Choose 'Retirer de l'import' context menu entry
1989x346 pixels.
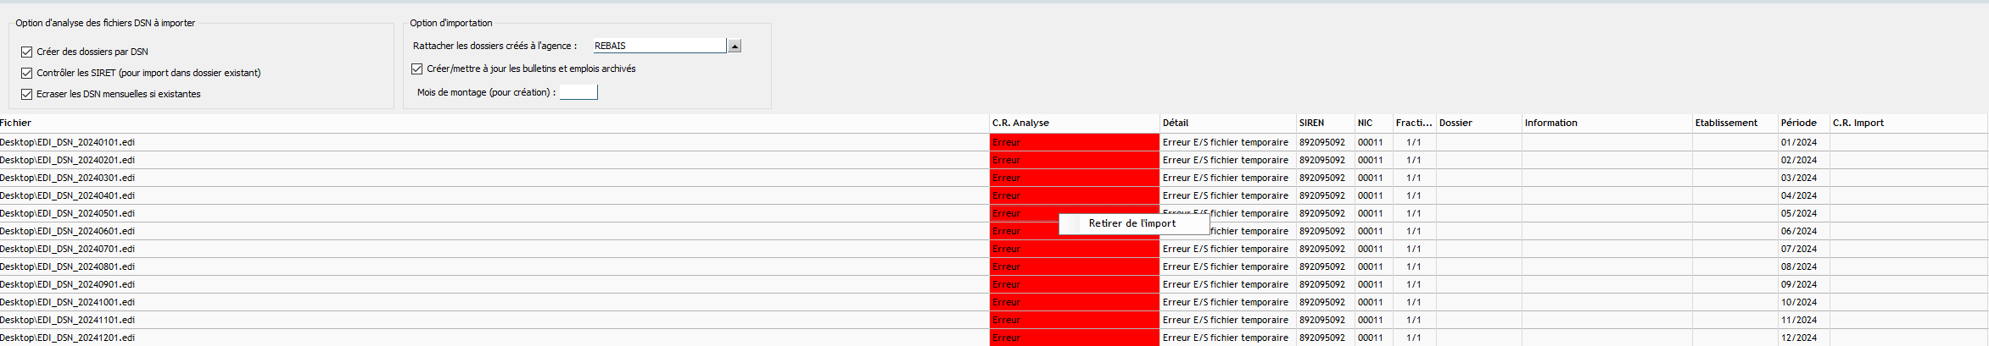point(1133,223)
